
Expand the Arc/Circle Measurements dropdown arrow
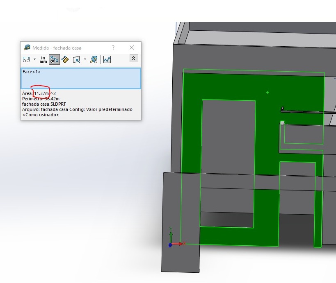tap(34, 59)
